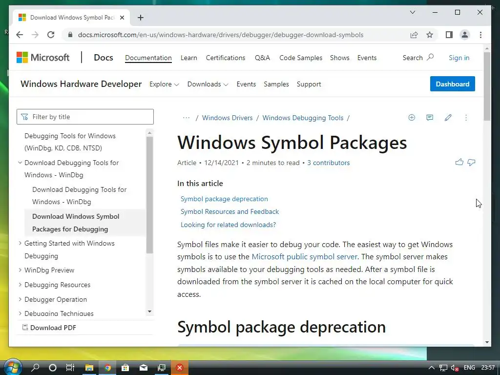Click the pencil Edit icon
The height and width of the screenshot is (375, 500).
pos(448,118)
